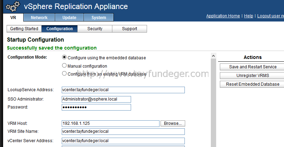Open the Help link
The height and width of the screenshot is (147, 284).
click(249, 16)
